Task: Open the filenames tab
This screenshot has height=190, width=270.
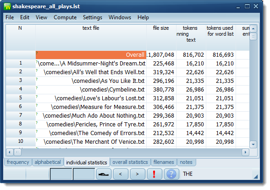Action: coord(164,162)
